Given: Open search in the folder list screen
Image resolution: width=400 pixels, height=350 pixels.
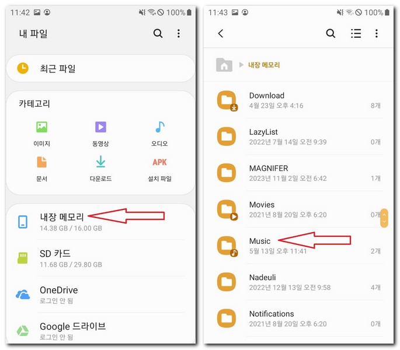Looking at the screenshot, I should click(x=331, y=33).
